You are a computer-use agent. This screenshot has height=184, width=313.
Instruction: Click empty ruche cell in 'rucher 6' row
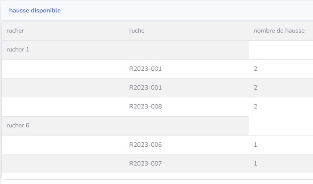pos(186,126)
